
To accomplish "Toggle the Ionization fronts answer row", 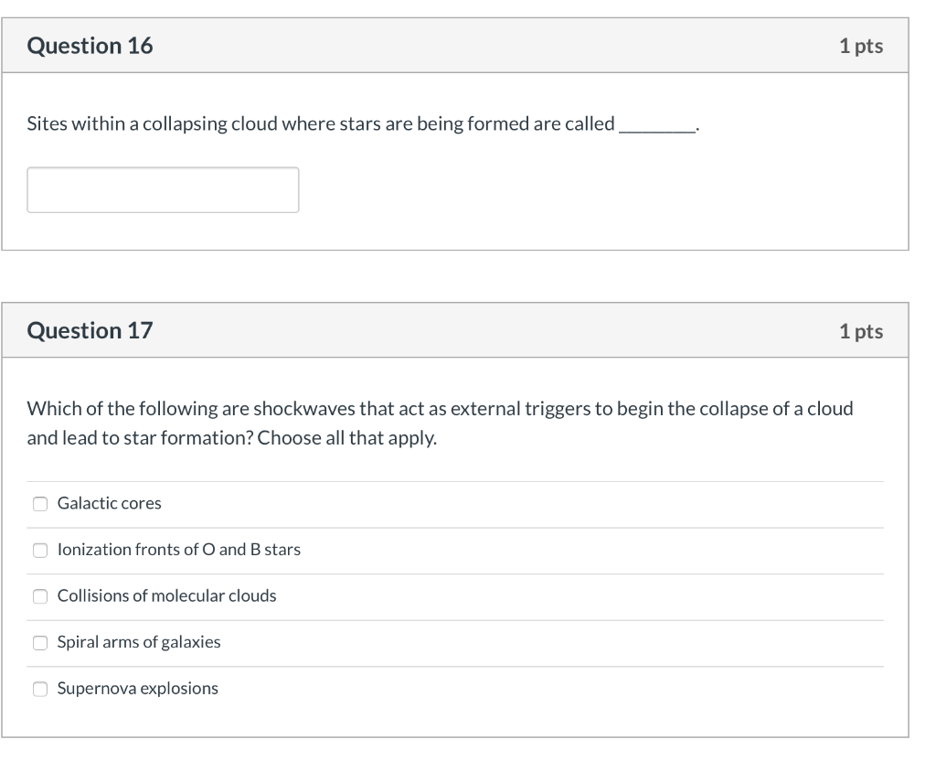I will click(x=178, y=550).
